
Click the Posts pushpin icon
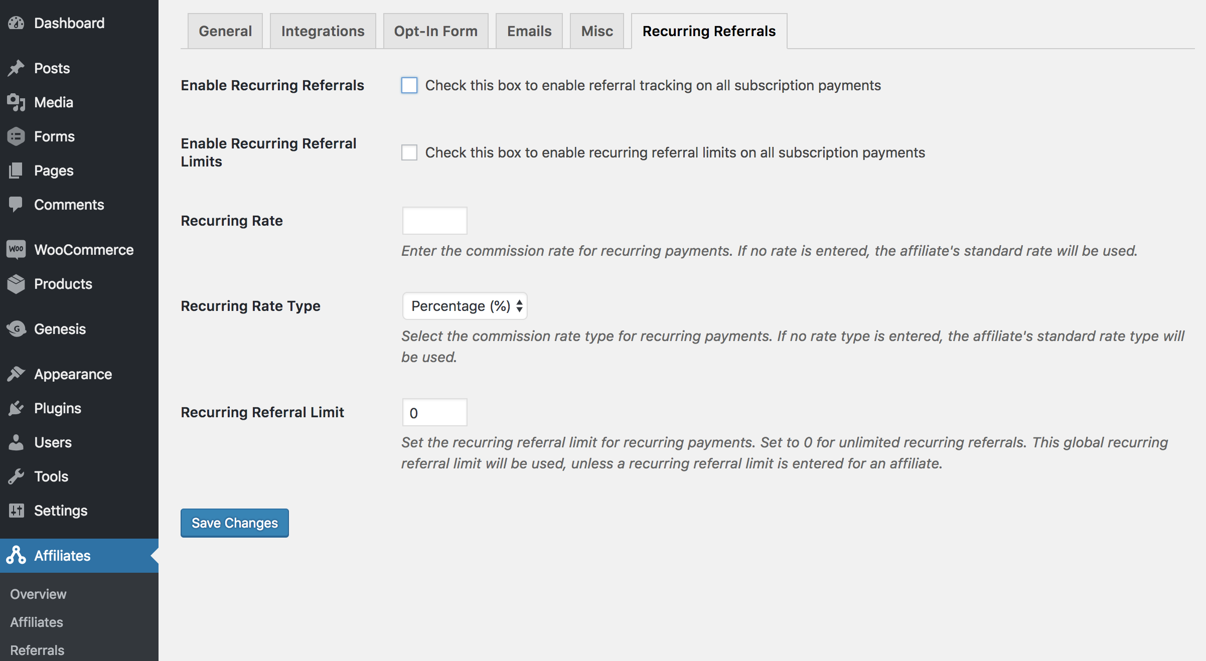pos(16,68)
